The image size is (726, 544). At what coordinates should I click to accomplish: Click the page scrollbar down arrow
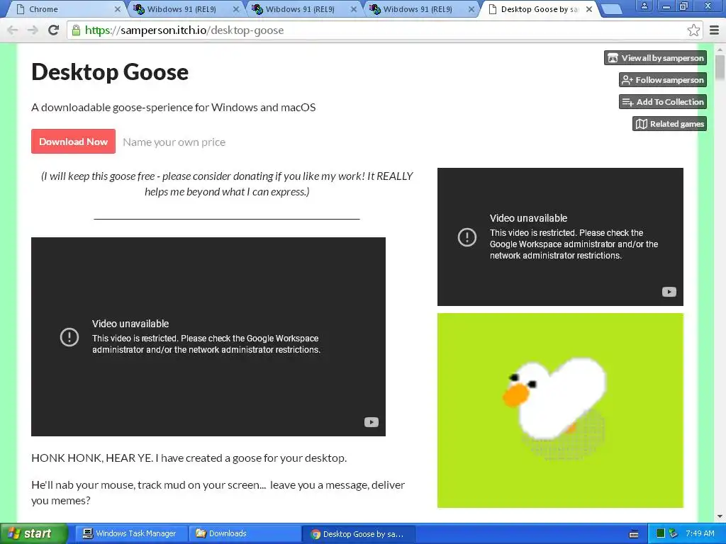tap(720, 516)
